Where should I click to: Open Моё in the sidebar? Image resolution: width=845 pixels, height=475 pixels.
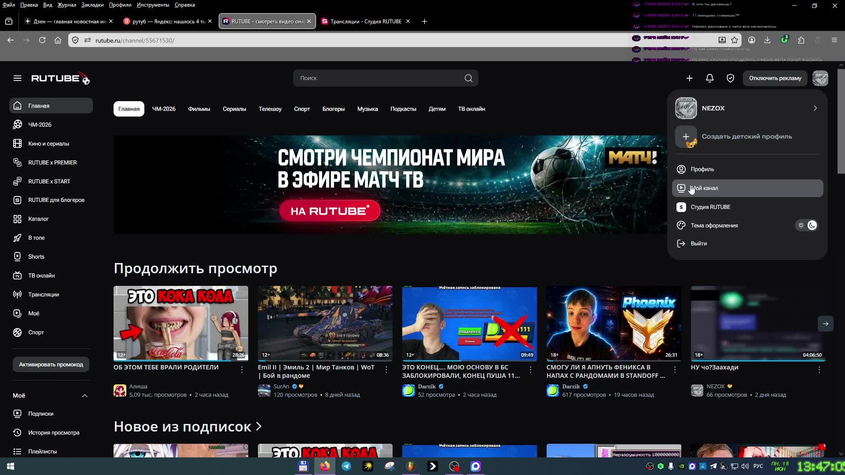point(51,314)
